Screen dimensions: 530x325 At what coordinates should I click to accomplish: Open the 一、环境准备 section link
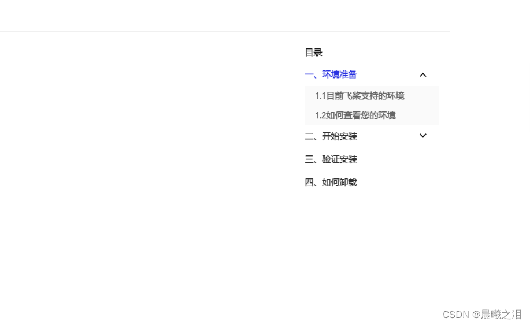click(331, 74)
